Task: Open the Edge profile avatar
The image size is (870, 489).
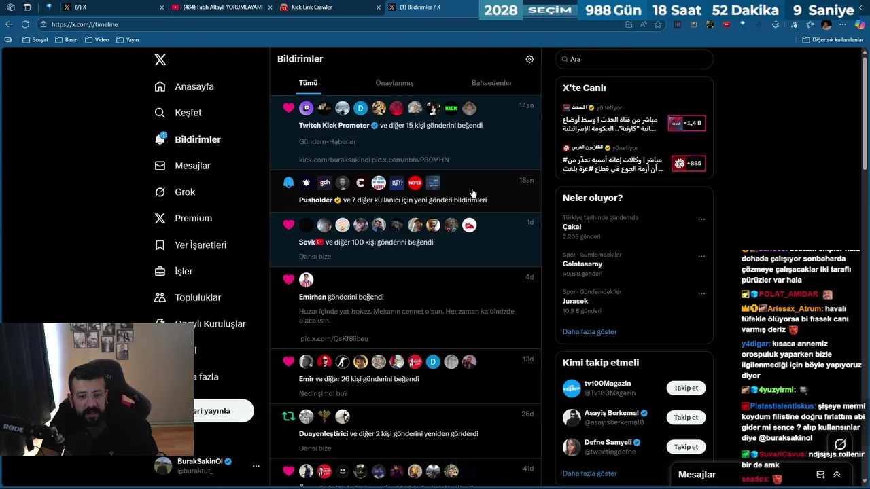Action: click(826, 24)
